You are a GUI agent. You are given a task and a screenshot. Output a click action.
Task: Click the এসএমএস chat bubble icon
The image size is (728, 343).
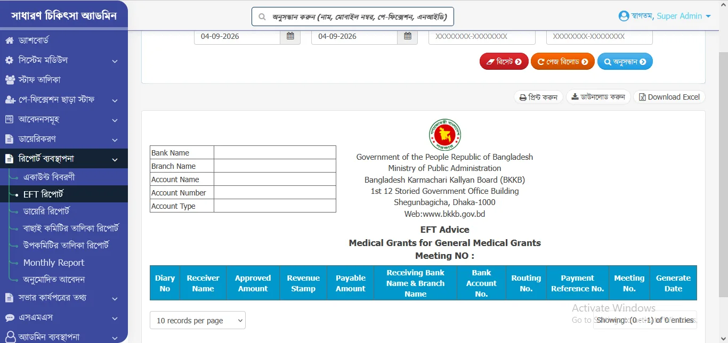coord(10,318)
